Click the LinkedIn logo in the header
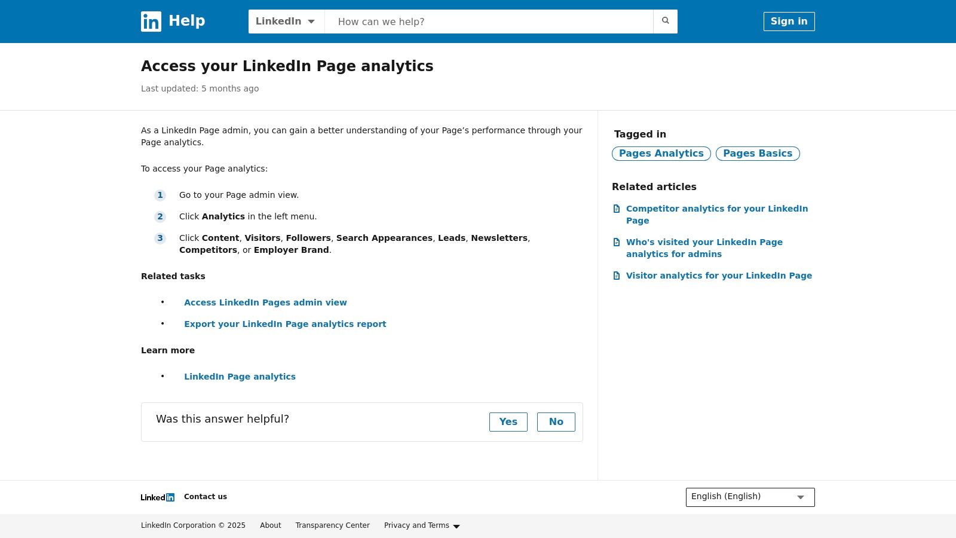Image resolution: width=956 pixels, height=538 pixels. coord(151,22)
